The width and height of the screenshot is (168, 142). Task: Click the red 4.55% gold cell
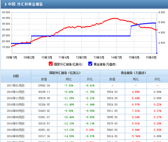[136, 92]
